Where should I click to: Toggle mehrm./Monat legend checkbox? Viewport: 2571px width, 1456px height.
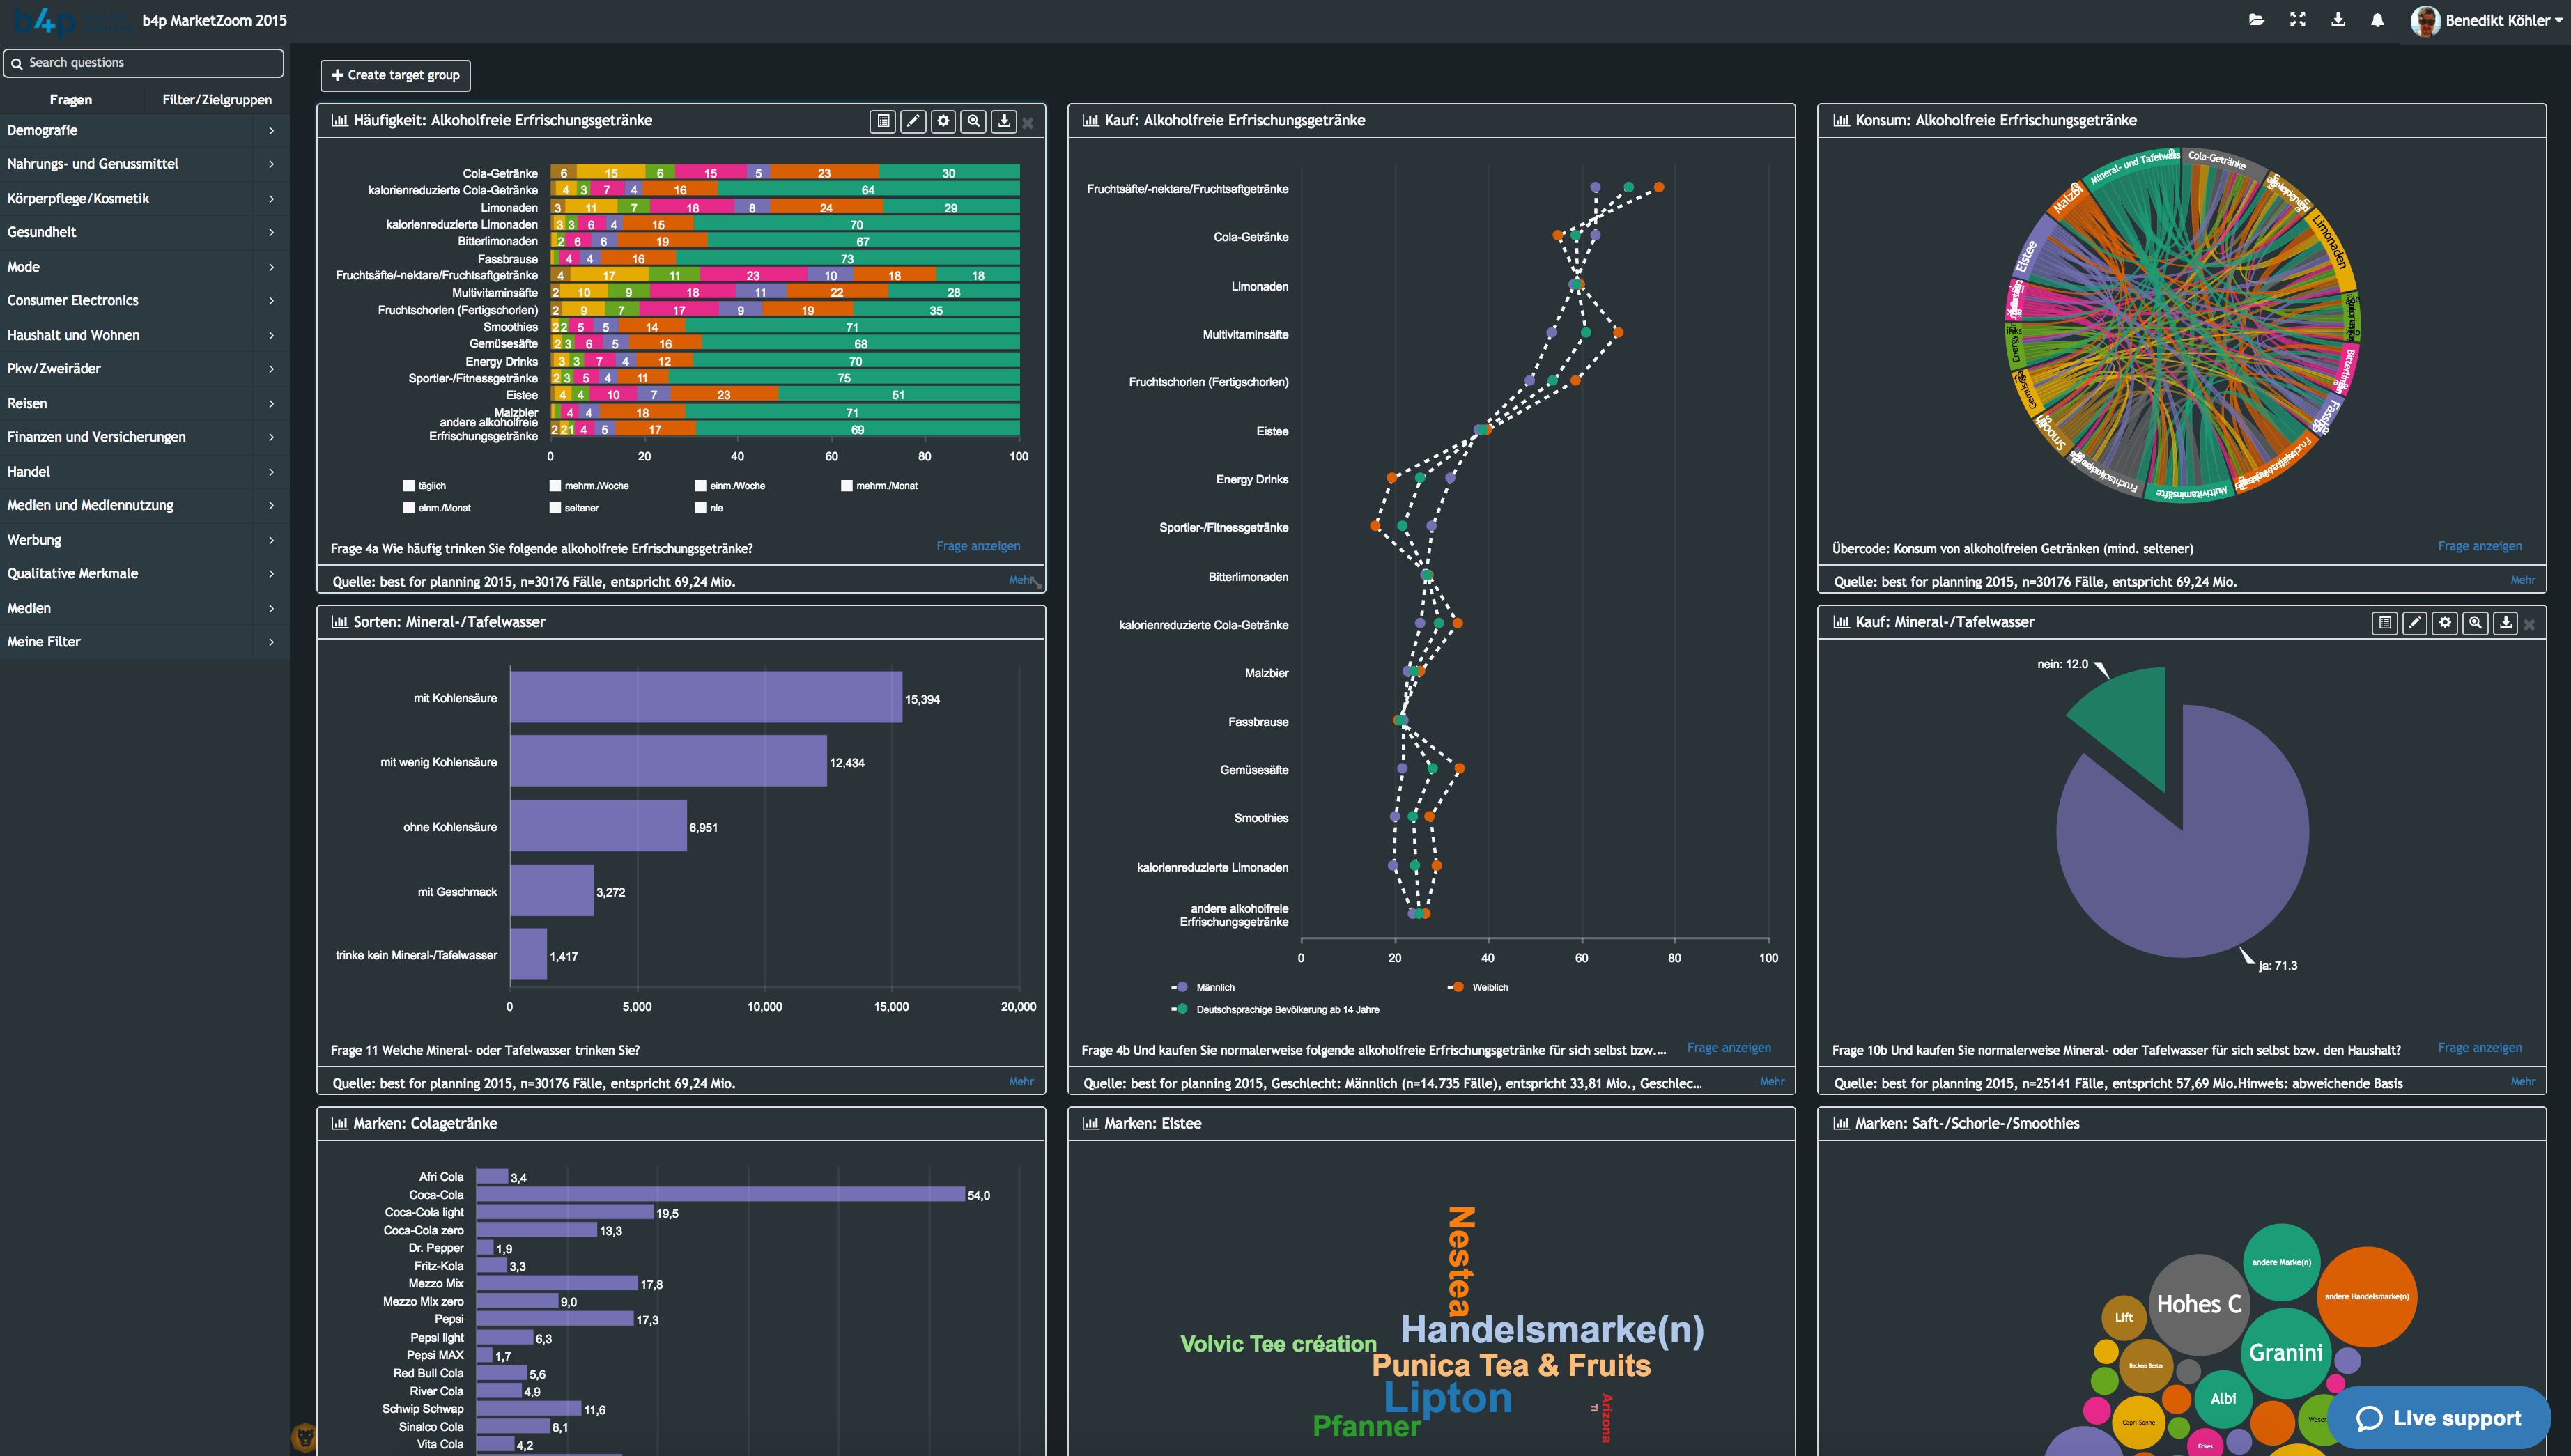847,486
